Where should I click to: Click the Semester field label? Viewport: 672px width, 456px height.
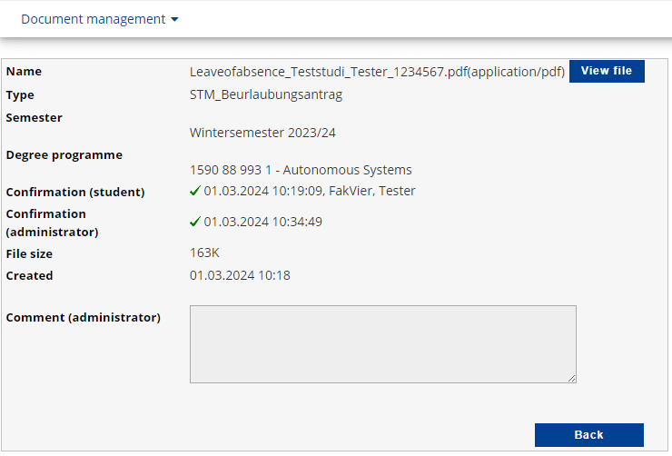(x=35, y=117)
